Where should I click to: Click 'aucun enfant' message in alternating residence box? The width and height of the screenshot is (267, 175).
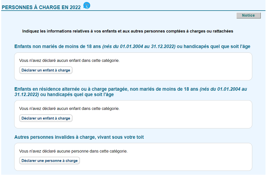coord(69,109)
